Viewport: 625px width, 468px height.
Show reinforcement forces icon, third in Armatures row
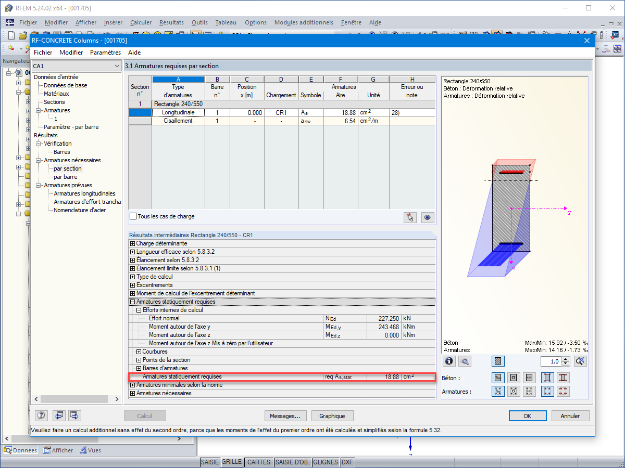tap(530, 392)
